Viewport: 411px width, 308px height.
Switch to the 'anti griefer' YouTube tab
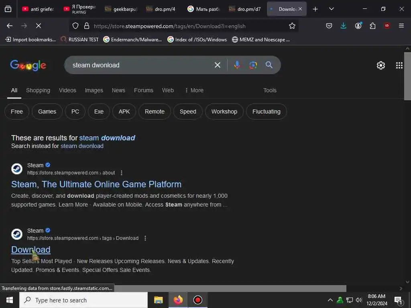click(38, 9)
